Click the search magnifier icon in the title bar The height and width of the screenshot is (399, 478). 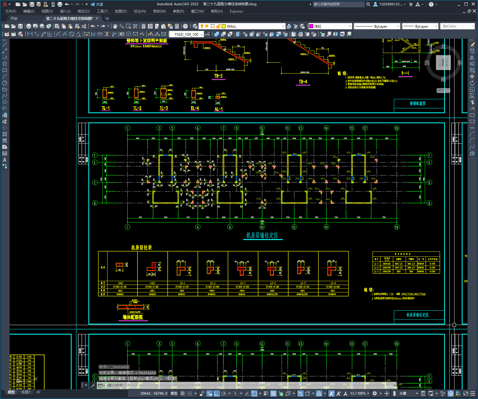[368, 4]
